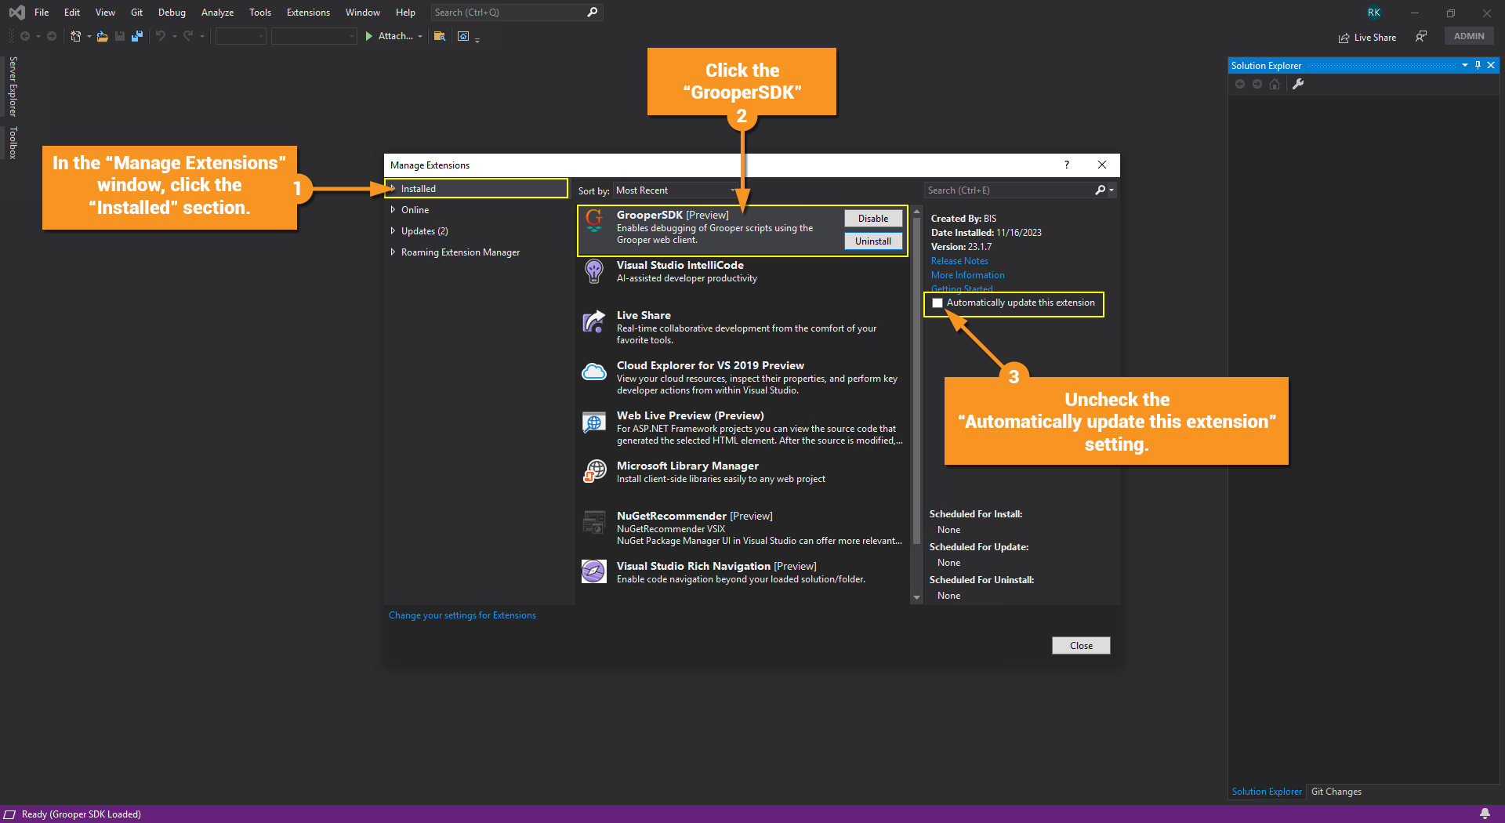Open the Release Notes link
This screenshot has height=823, width=1505.
tap(959, 261)
